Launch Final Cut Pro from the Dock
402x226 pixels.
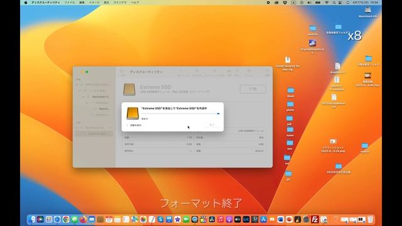[204, 219]
